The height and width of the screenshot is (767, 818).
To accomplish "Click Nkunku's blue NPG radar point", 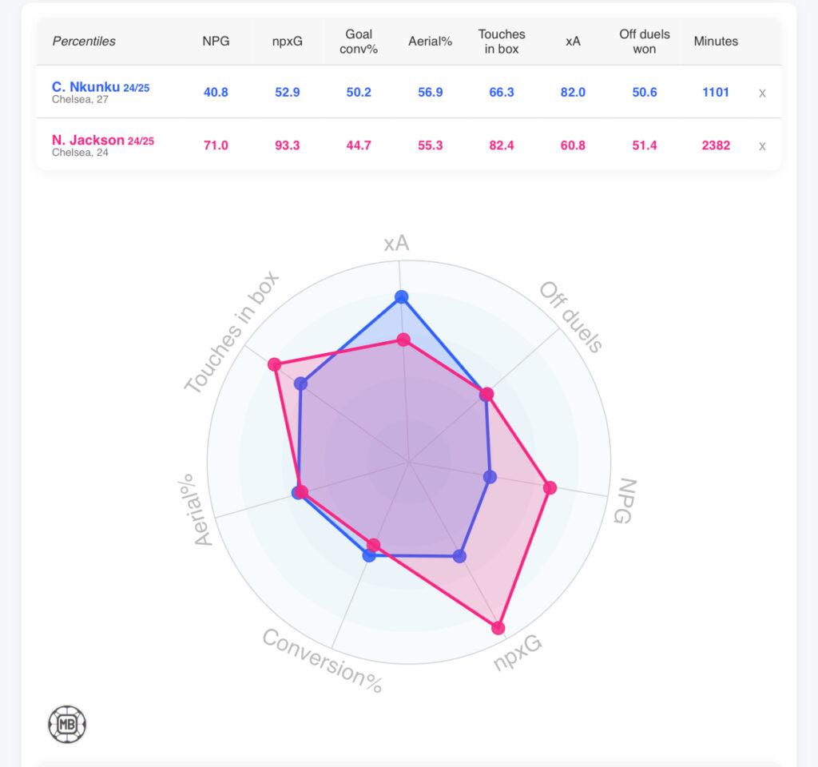I will pyautogui.click(x=490, y=477).
